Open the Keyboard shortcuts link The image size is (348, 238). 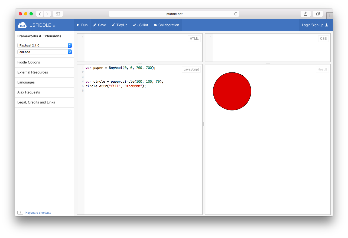click(x=38, y=213)
